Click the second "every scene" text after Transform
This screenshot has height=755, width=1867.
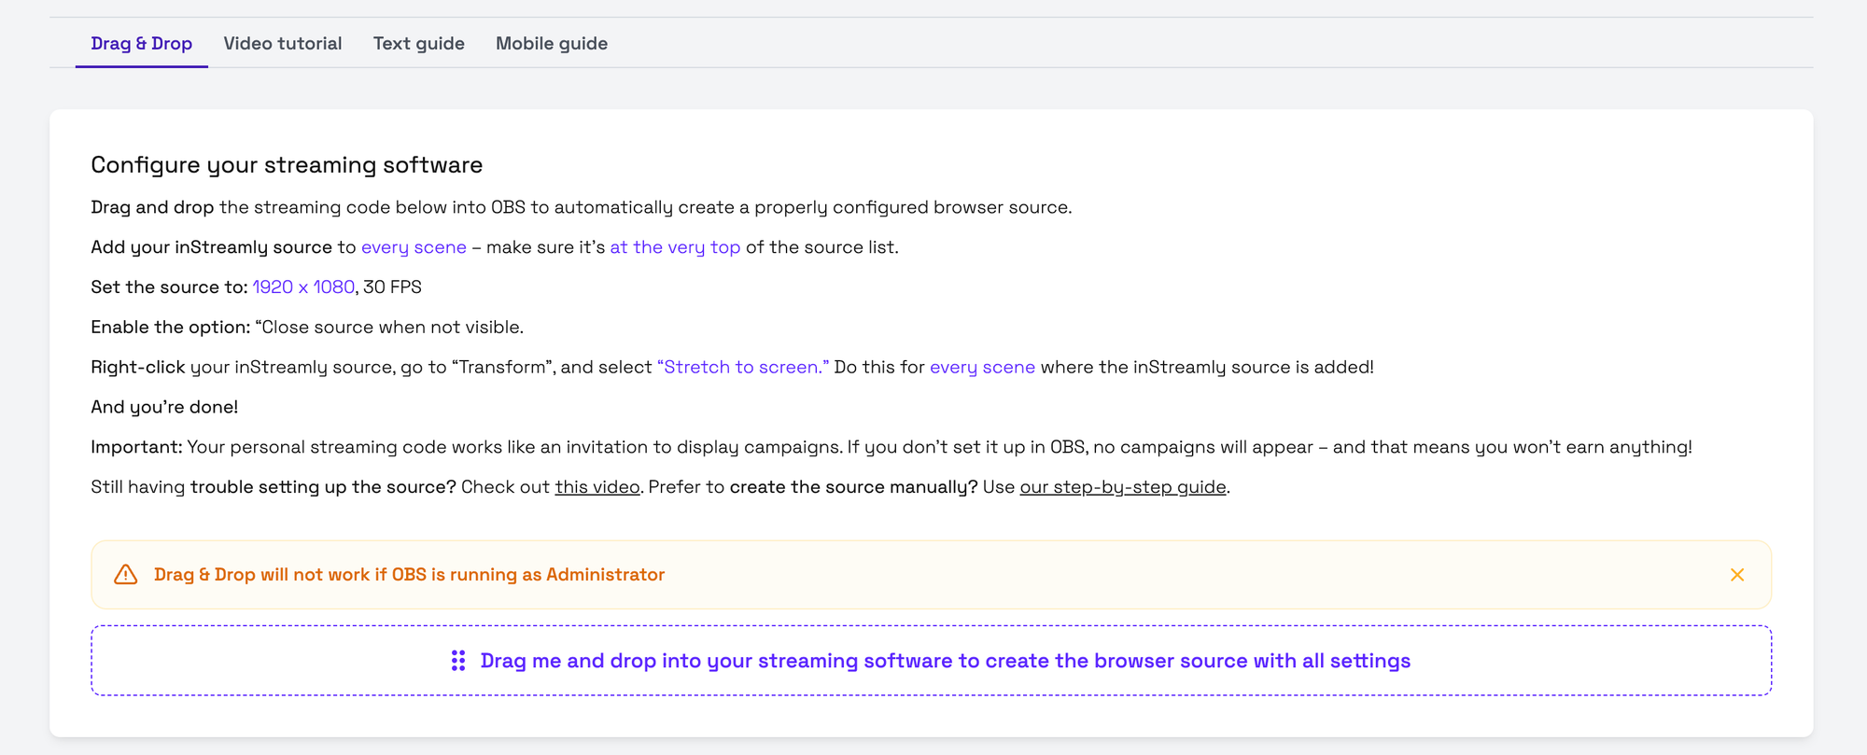tap(982, 368)
